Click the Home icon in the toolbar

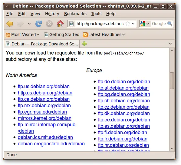pyautogui.click(x=60, y=24)
